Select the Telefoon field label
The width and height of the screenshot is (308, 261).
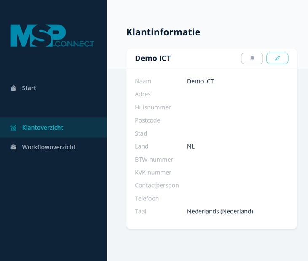147,199
